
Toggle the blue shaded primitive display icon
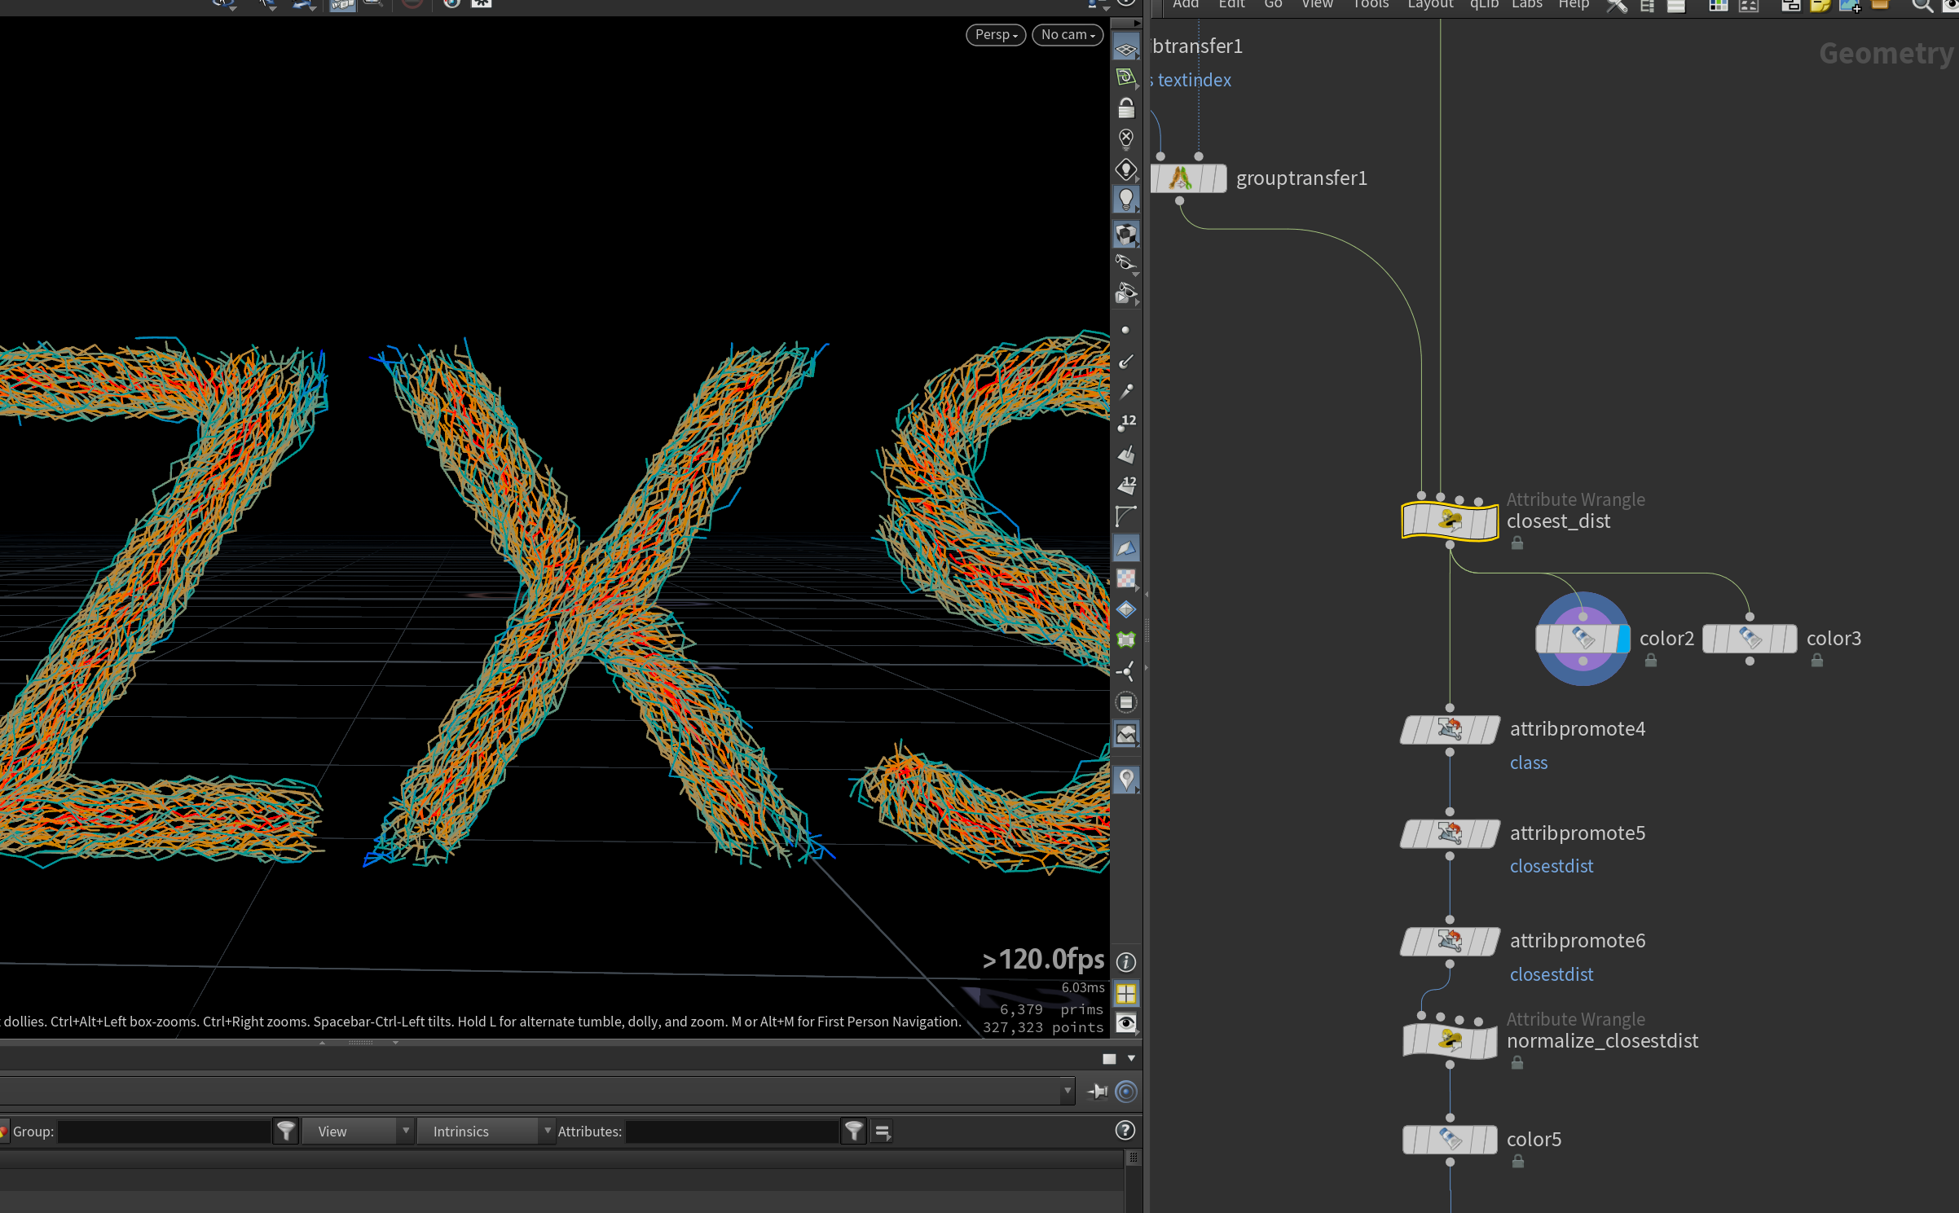click(1126, 547)
